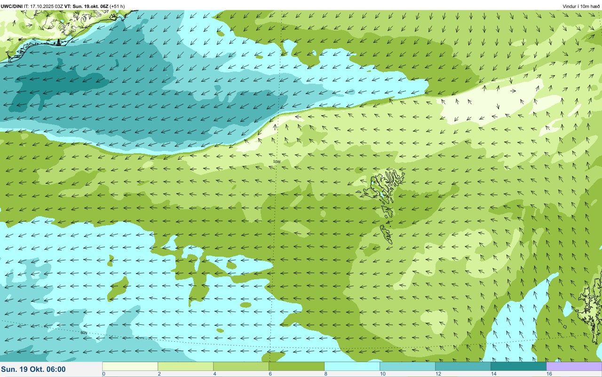Click the legend value '10'
Screen dimensions: 602x377
[383, 374]
